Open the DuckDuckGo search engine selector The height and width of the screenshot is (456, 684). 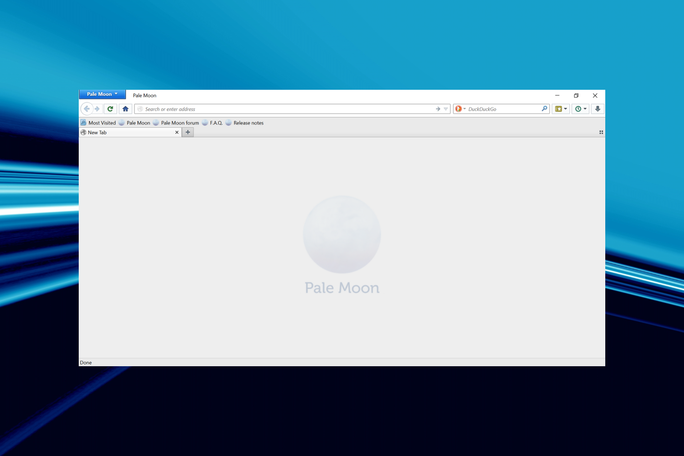point(460,109)
